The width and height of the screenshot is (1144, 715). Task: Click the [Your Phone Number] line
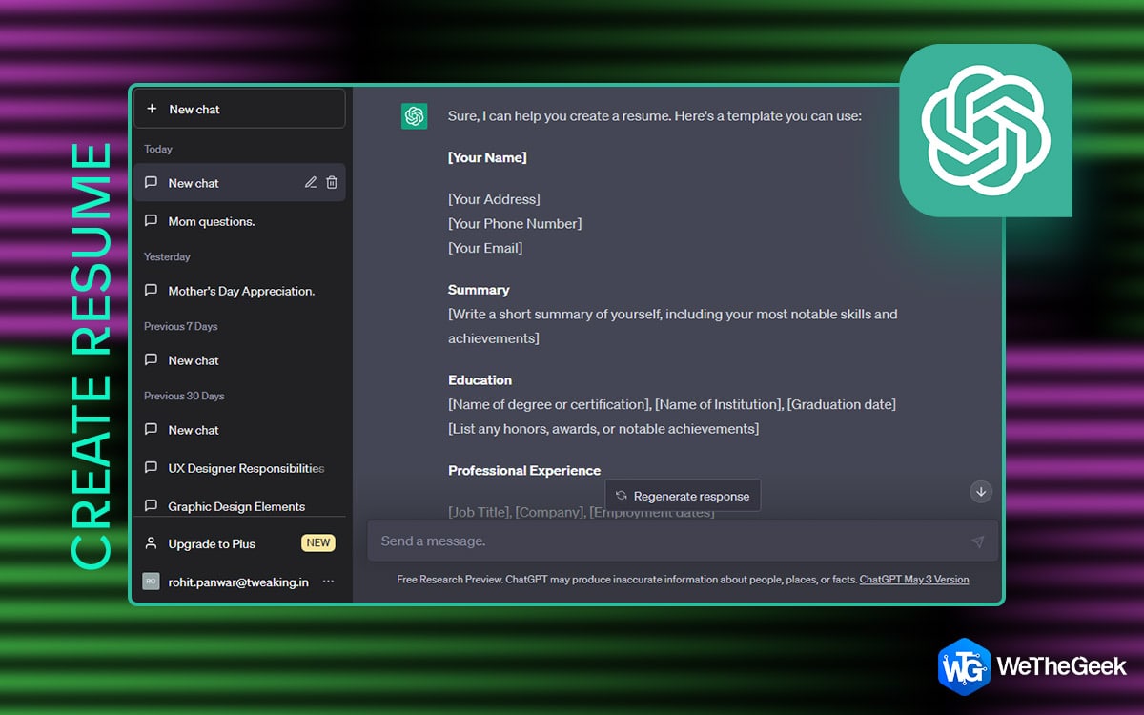point(515,223)
